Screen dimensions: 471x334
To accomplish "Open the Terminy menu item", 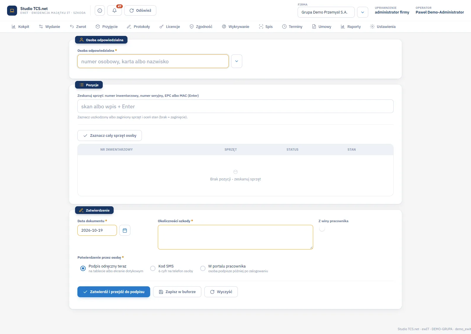I will click(x=292, y=27).
